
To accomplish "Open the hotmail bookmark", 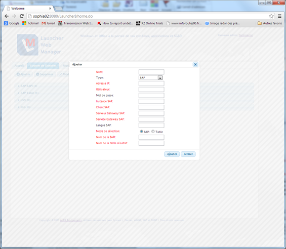I will [30, 23].
